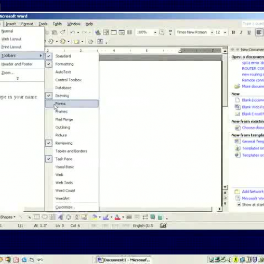Screen dimensions: 264x264
Task: Click the More documents link
Action: pyautogui.click(x=253, y=86)
